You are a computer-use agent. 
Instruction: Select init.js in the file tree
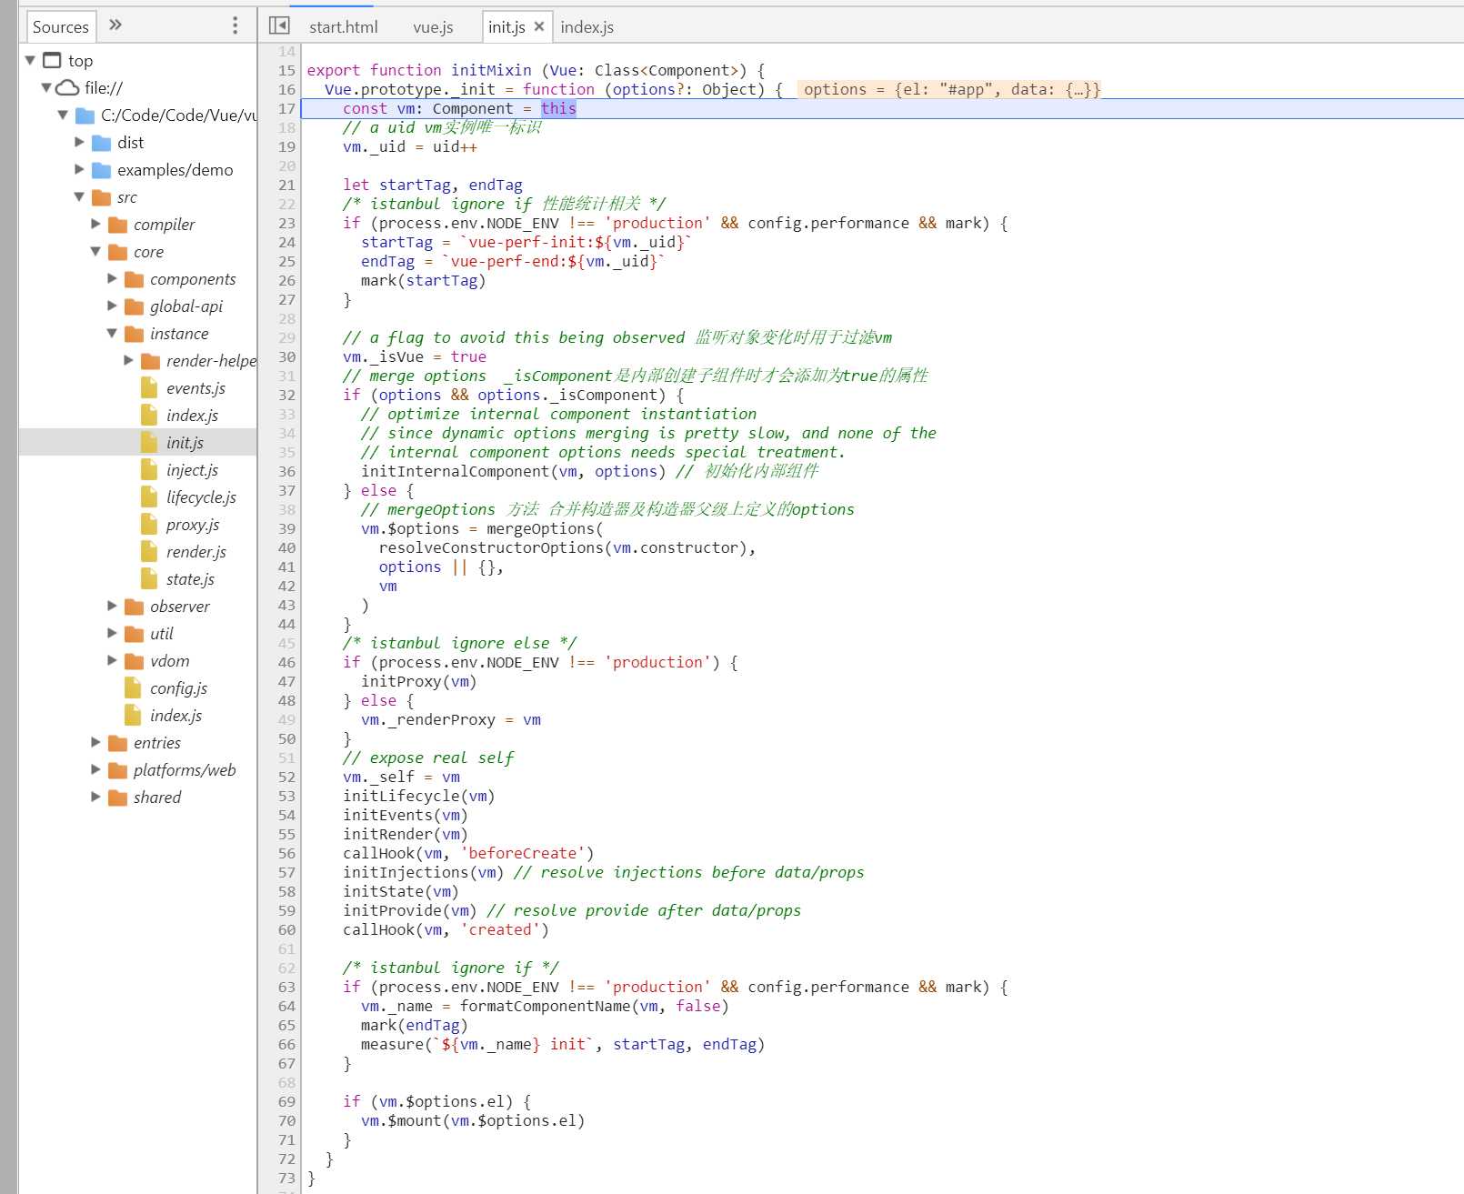point(185,443)
